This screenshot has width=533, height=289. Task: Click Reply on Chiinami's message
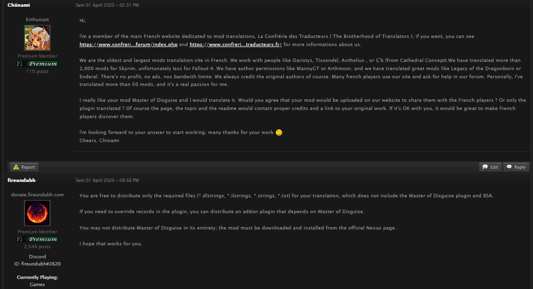[x=516, y=167]
